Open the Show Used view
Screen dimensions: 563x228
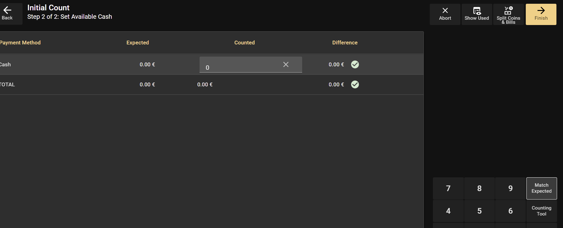477,14
